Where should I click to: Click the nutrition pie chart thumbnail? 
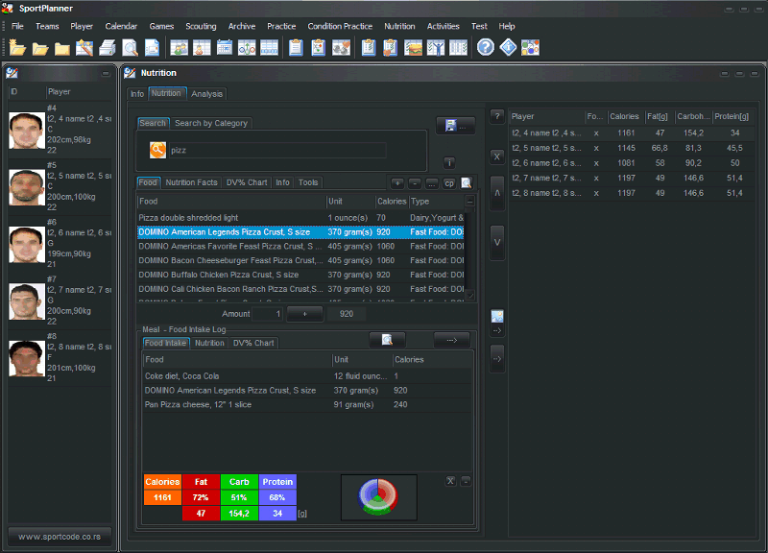(378, 497)
